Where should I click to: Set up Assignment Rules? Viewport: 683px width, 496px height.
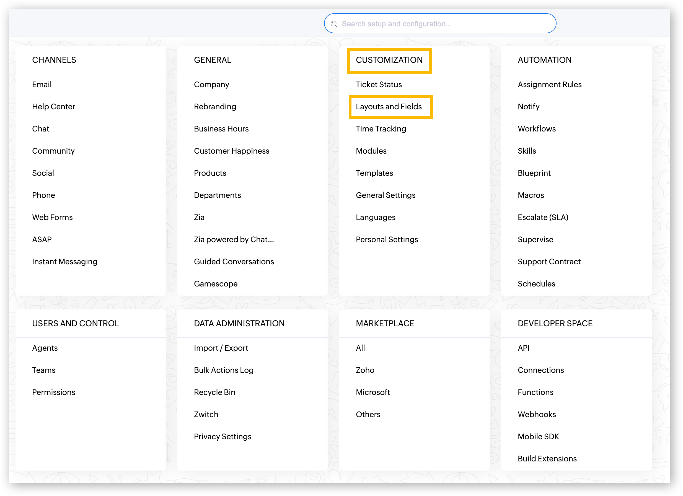550,85
